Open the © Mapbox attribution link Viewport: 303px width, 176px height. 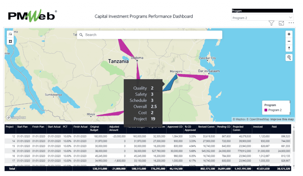(x=239, y=119)
